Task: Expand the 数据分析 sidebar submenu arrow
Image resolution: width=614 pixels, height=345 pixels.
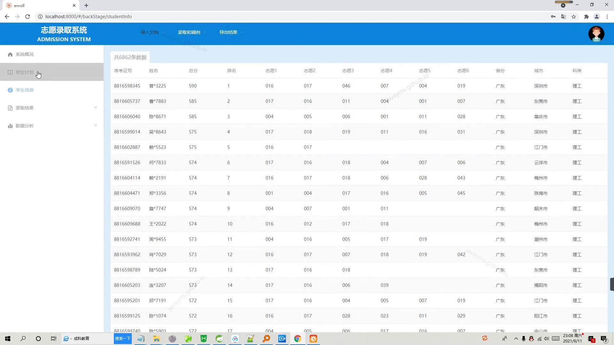Action: coord(95,126)
